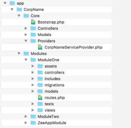The width and height of the screenshot is (131, 128).
Task: Collapse the app folder
Action: click(5, 3)
